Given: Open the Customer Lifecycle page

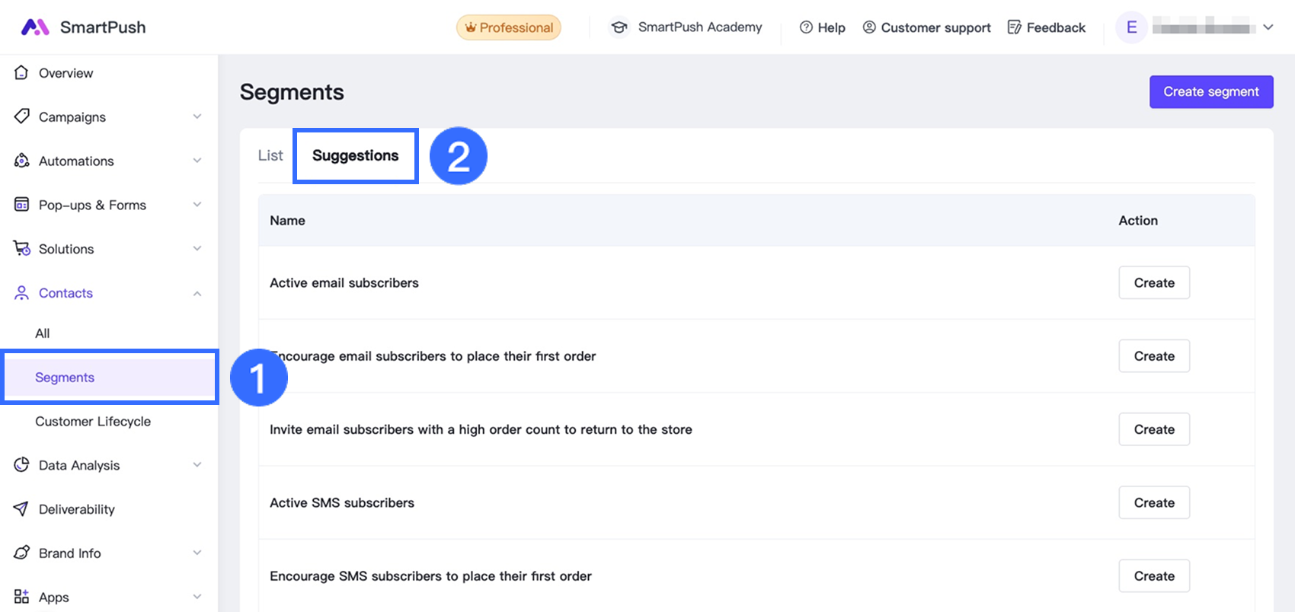Looking at the screenshot, I should point(93,421).
